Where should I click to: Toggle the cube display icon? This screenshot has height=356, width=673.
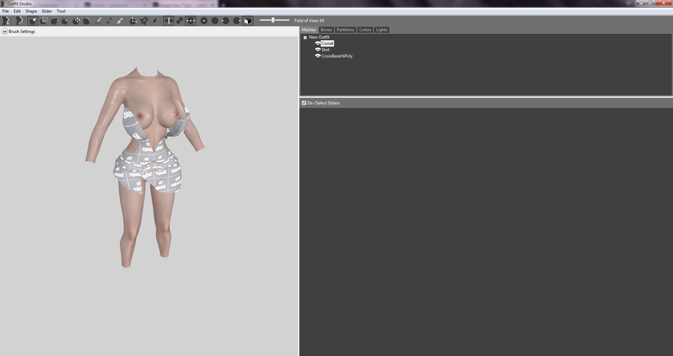point(247,21)
